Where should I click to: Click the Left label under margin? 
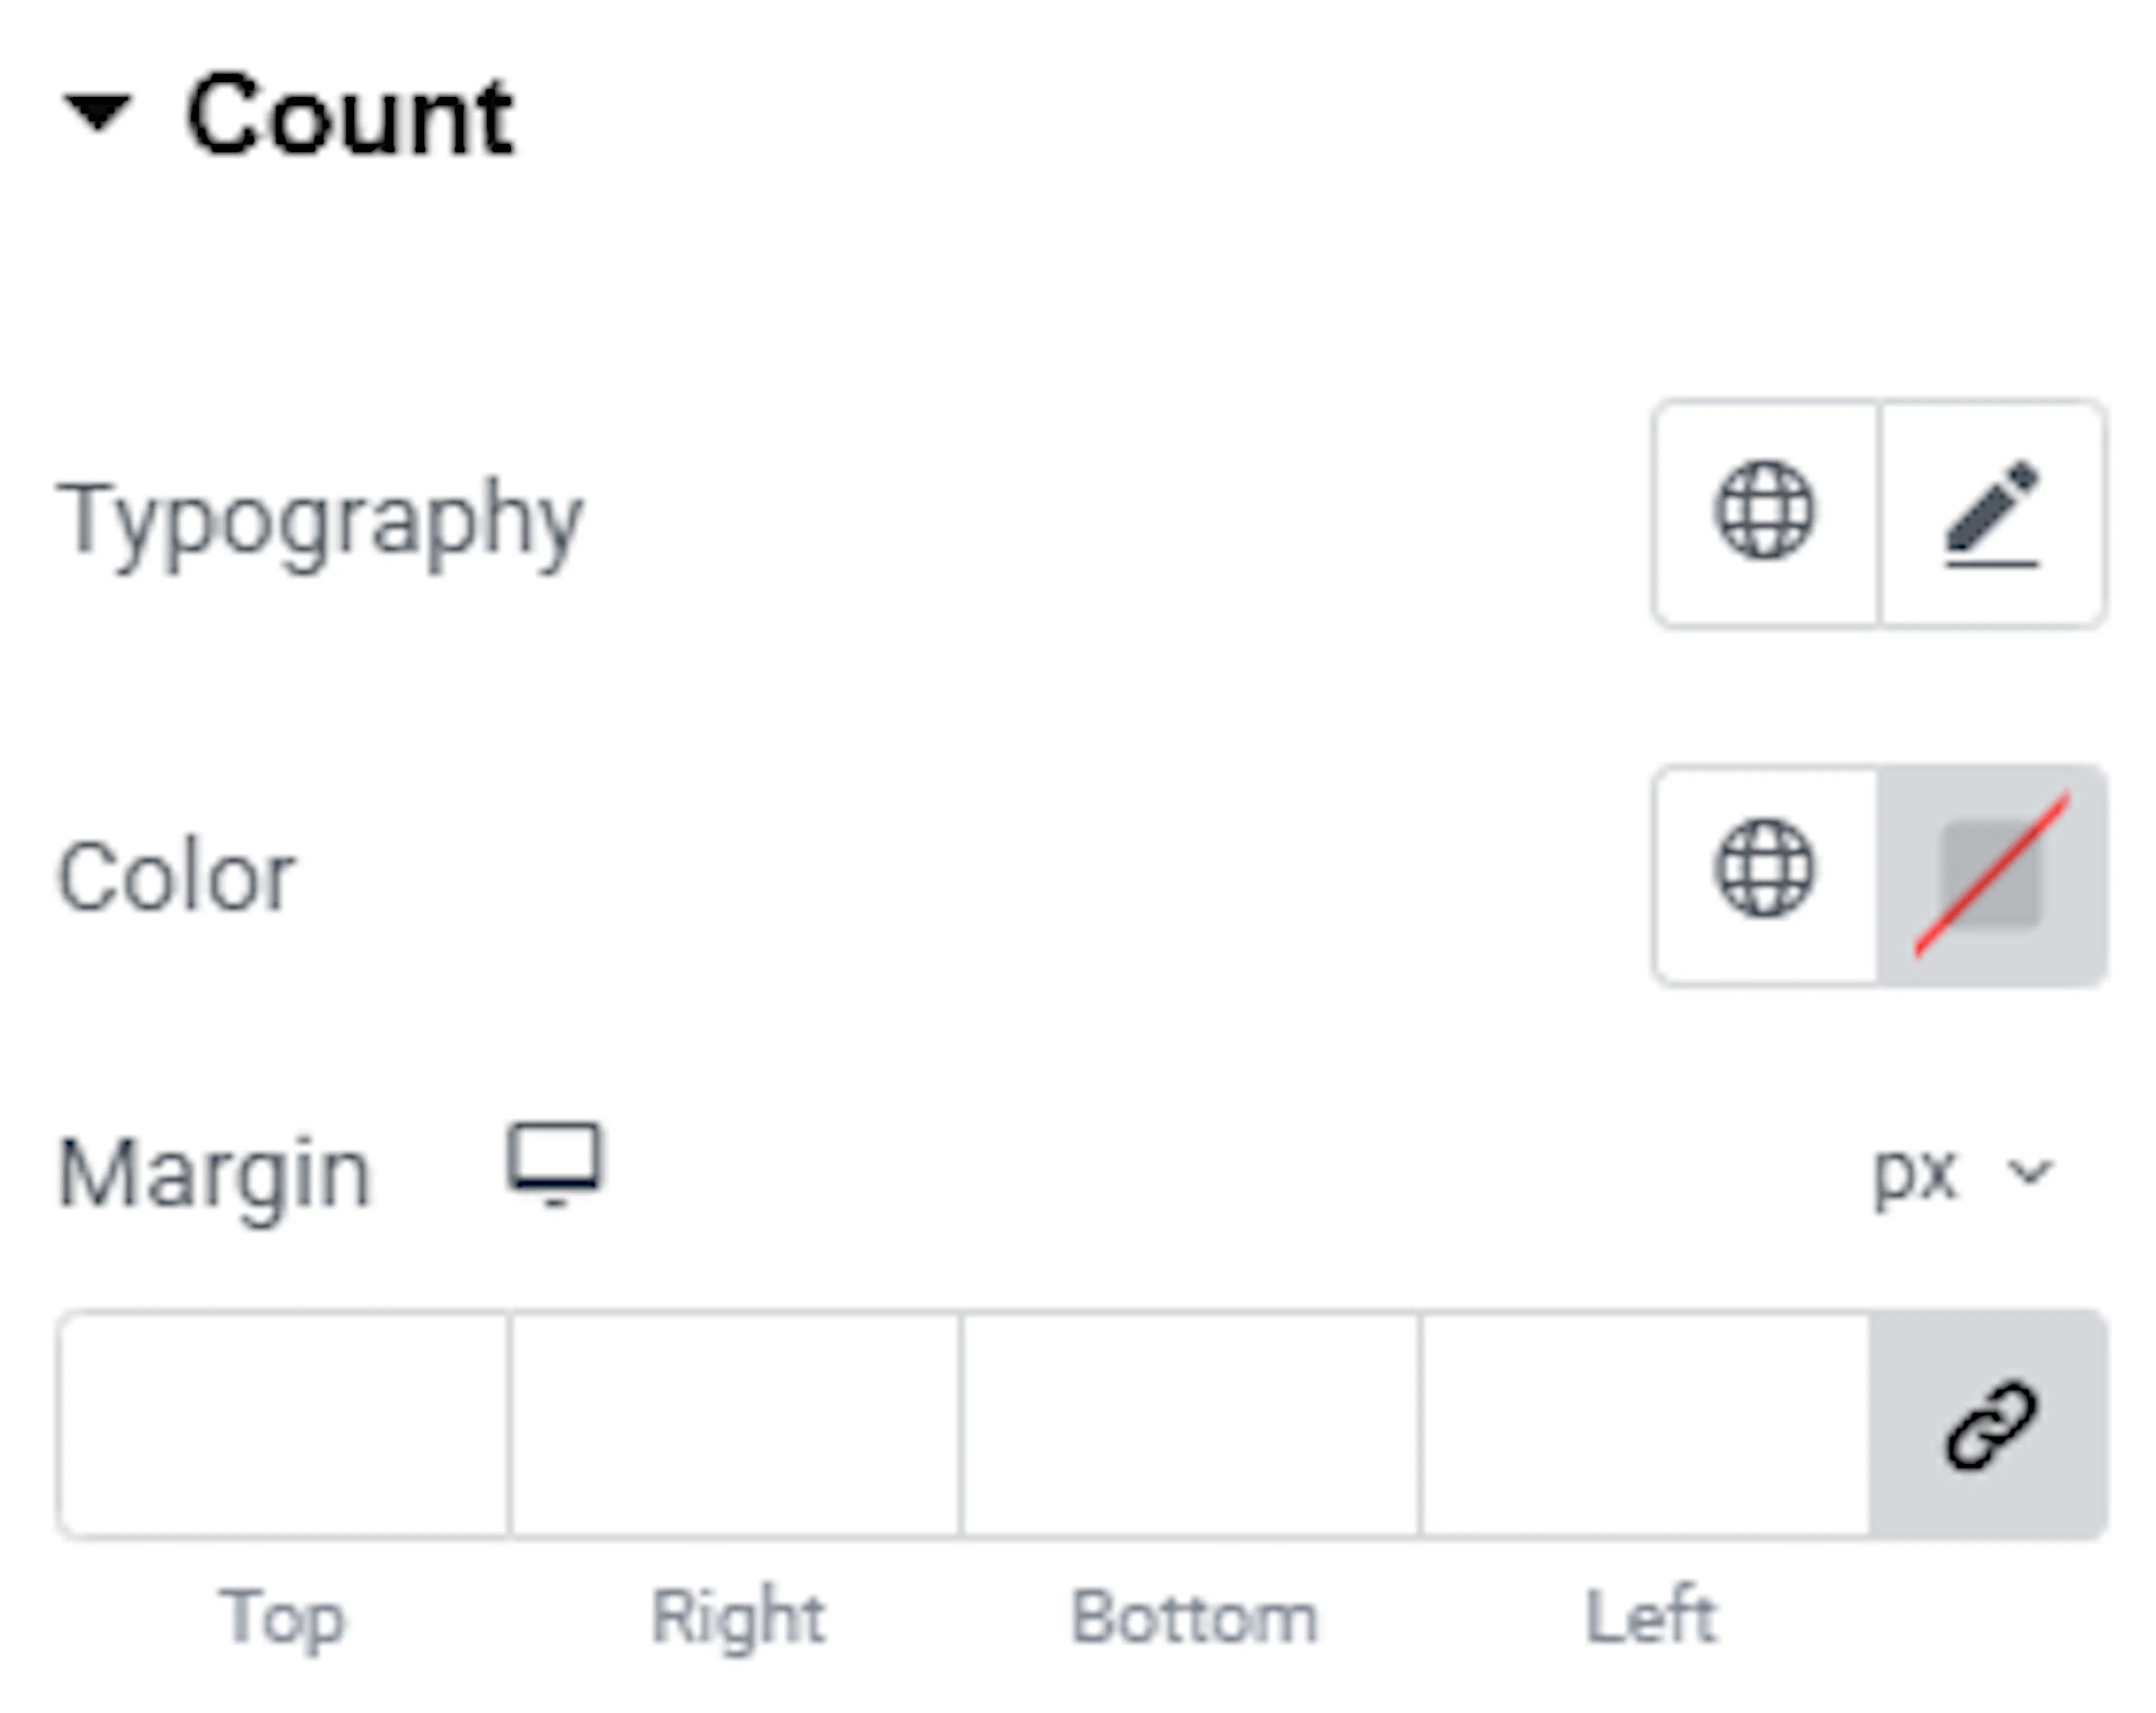(x=1651, y=1615)
